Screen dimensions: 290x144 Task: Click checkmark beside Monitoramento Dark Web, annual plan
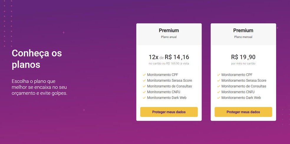click(x=144, y=98)
